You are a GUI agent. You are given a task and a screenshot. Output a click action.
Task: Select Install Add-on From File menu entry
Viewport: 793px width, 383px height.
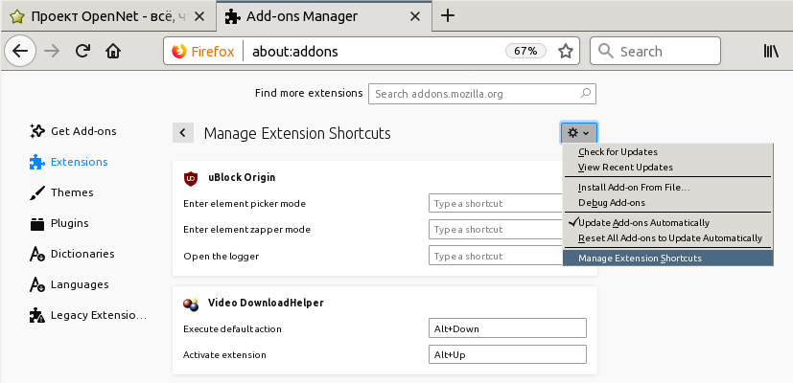tap(634, 187)
